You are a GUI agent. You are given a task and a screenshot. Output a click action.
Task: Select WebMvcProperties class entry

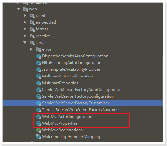coord(60,123)
